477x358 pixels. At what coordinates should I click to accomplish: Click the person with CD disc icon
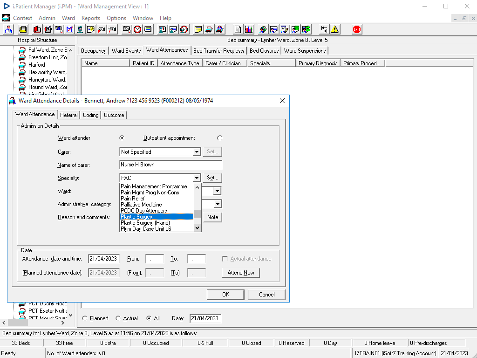263,29
